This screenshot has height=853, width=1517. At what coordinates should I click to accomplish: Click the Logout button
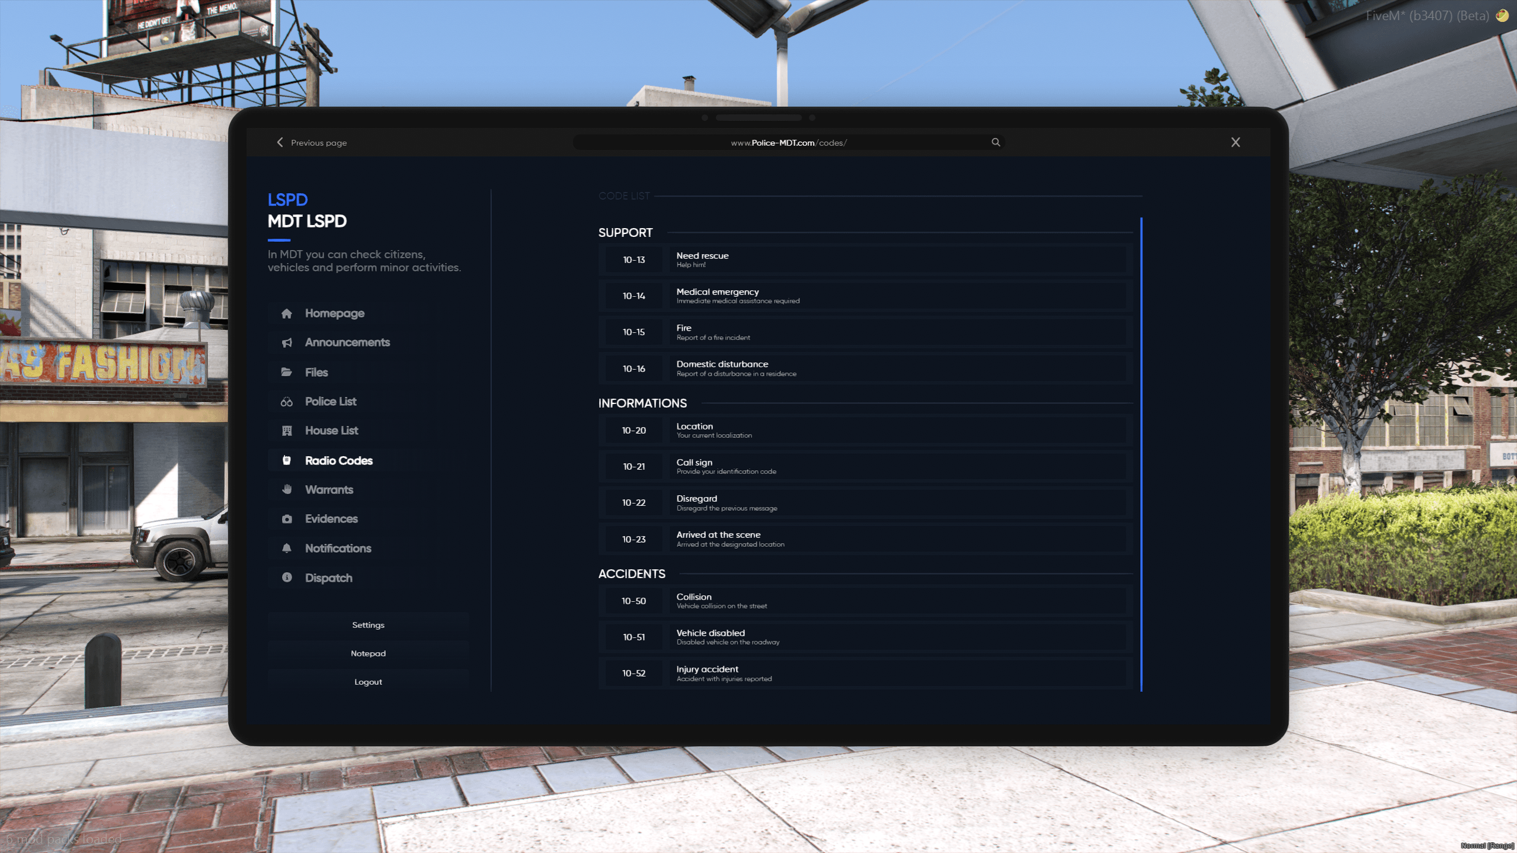(368, 682)
